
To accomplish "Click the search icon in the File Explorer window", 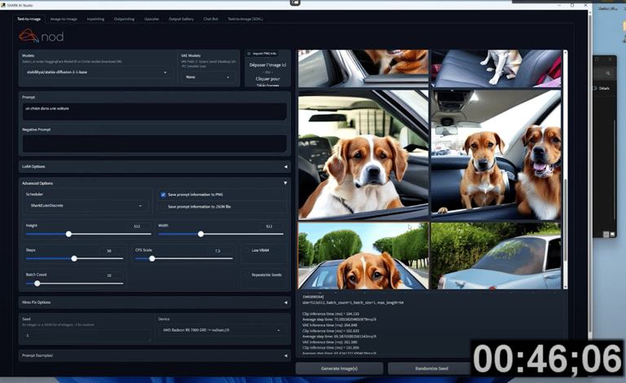I will coord(608,73).
